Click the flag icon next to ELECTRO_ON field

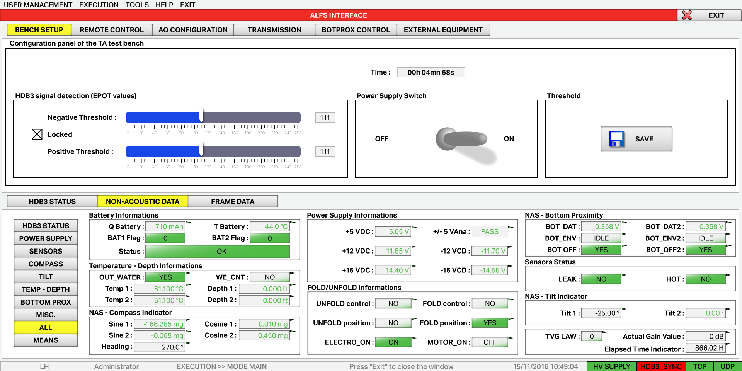click(x=415, y=338)
